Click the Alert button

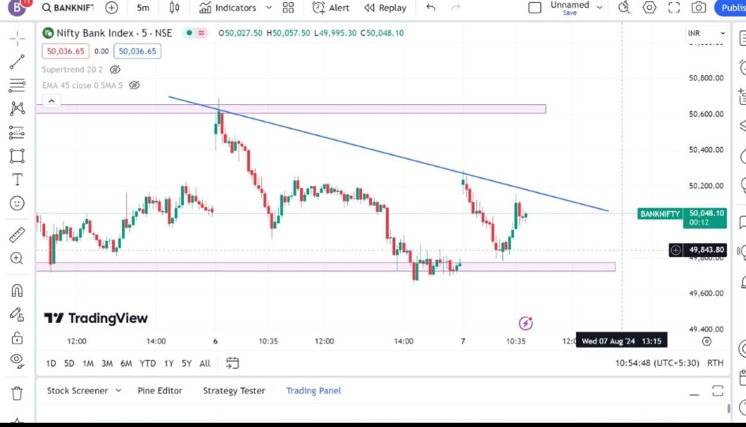coord(331,8)
